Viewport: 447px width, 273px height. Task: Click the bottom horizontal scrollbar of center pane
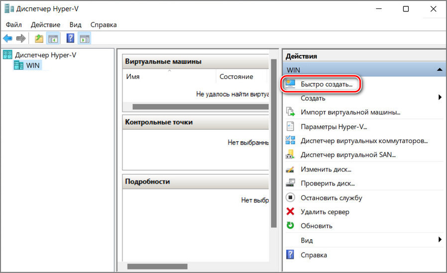pos(157,267)
